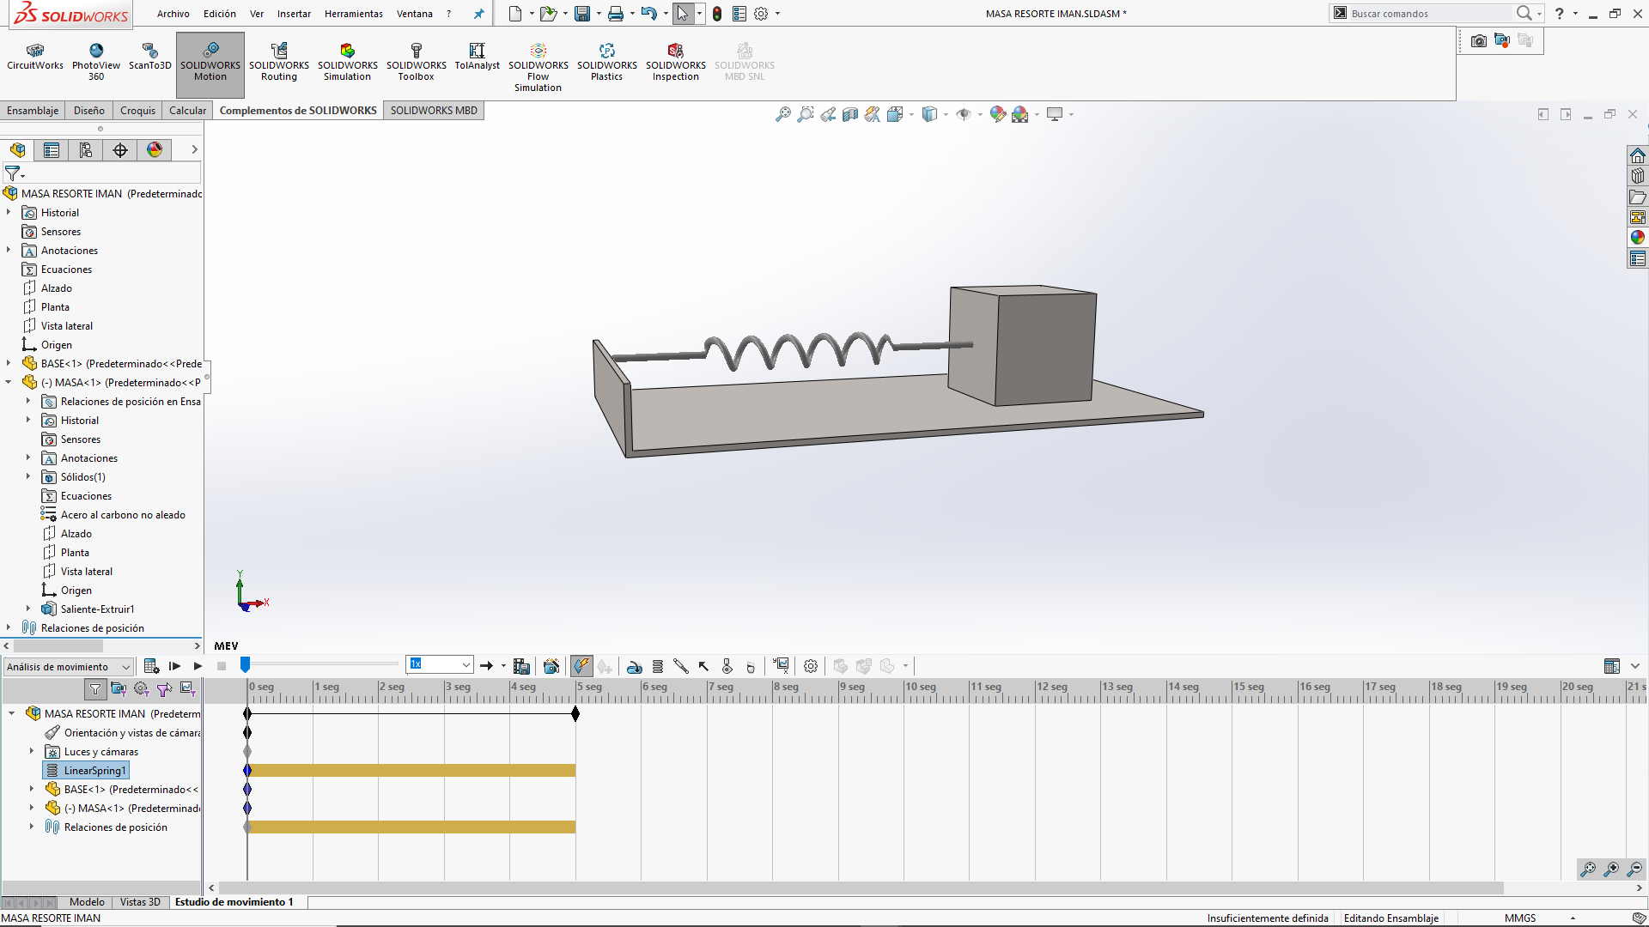Toggle Autokey in motion toolbar
The height and width of the screenshot is (927, 1649).
[x=581, y=666]
